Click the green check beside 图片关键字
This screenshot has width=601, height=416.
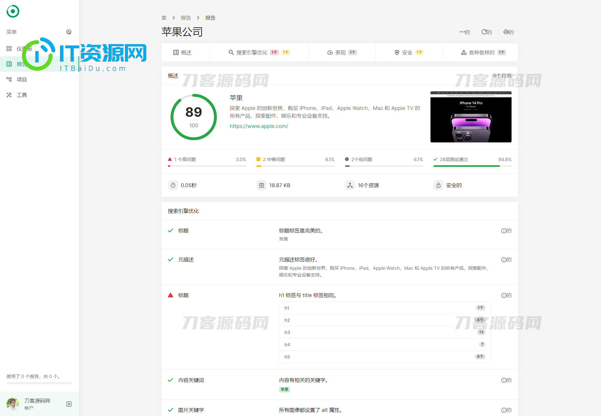(x=171, y=410)
